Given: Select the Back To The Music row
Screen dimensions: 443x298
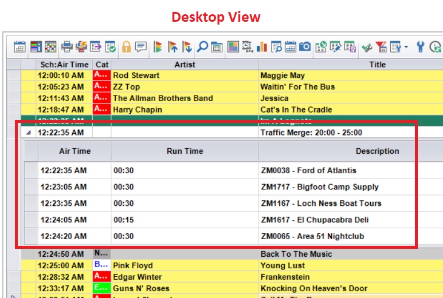Looking at the screenshot, I should 232,254.
